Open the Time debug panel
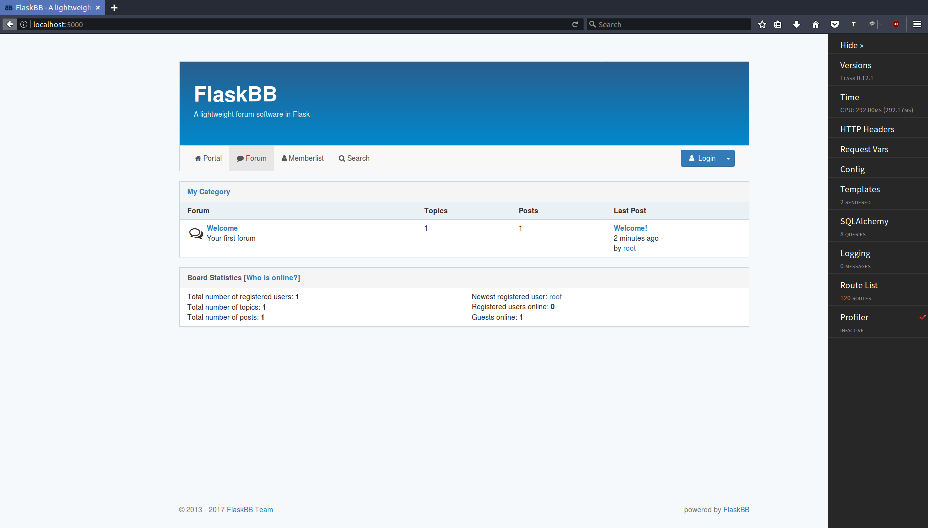Image resolution: width=928 pixels, height=528 pixels. point(878,102)
